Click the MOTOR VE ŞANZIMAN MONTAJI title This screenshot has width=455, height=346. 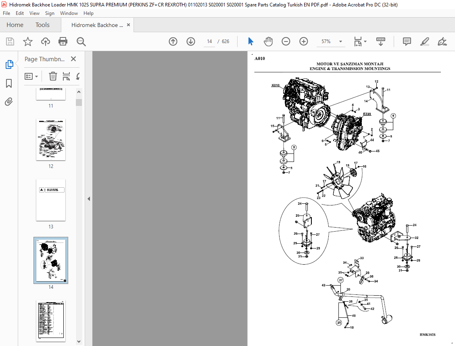(350, 64)
